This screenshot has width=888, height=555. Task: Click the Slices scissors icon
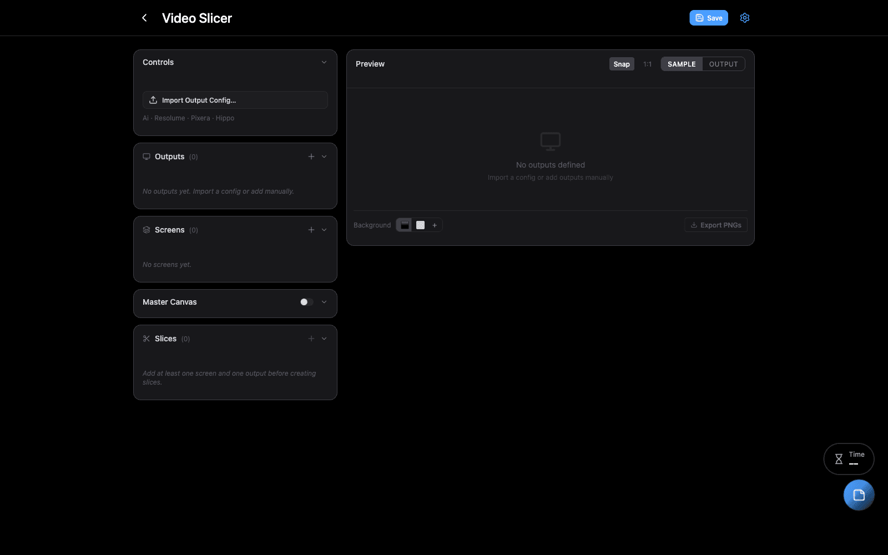tap(147, 339)
